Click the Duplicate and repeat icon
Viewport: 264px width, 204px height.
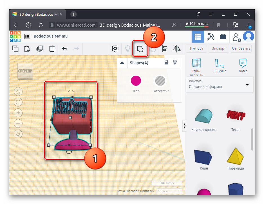pyautogui.click(x=40, y=48)
